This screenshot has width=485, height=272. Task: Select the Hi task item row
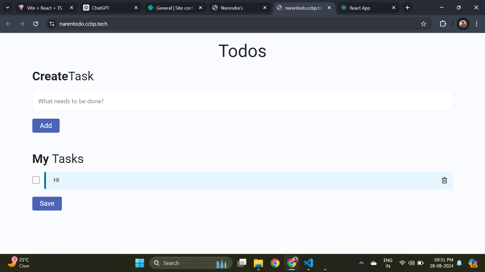pyautogui.click(x=249, y=180)
